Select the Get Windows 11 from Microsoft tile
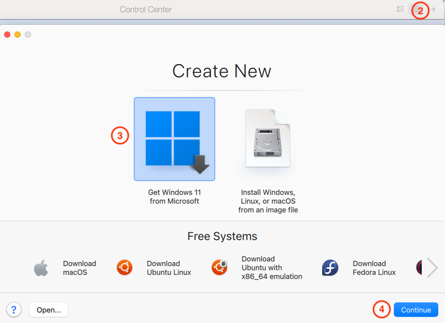 [x=174, y=139]
